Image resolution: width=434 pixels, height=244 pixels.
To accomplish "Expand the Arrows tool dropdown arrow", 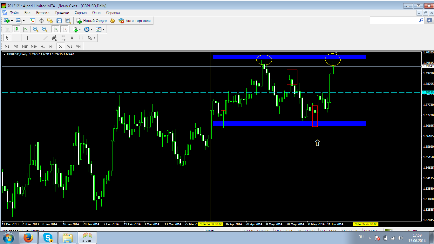I will click(94, 38).
